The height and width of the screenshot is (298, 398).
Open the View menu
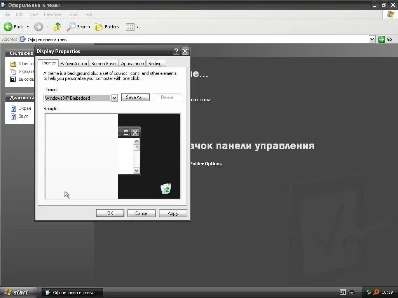click(33, 14)
